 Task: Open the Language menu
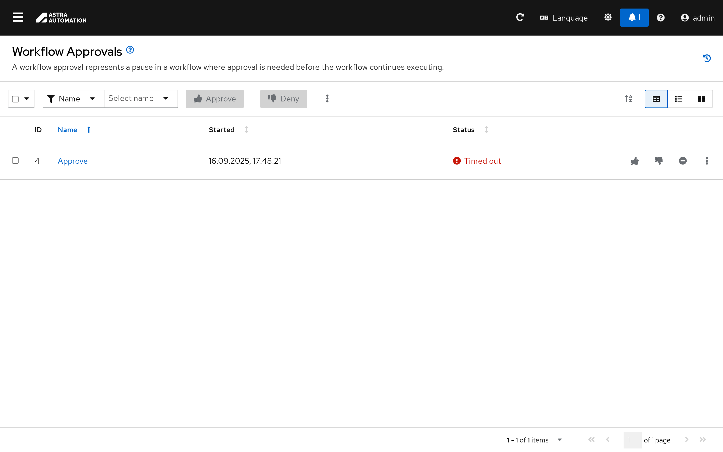coord(564,18)
